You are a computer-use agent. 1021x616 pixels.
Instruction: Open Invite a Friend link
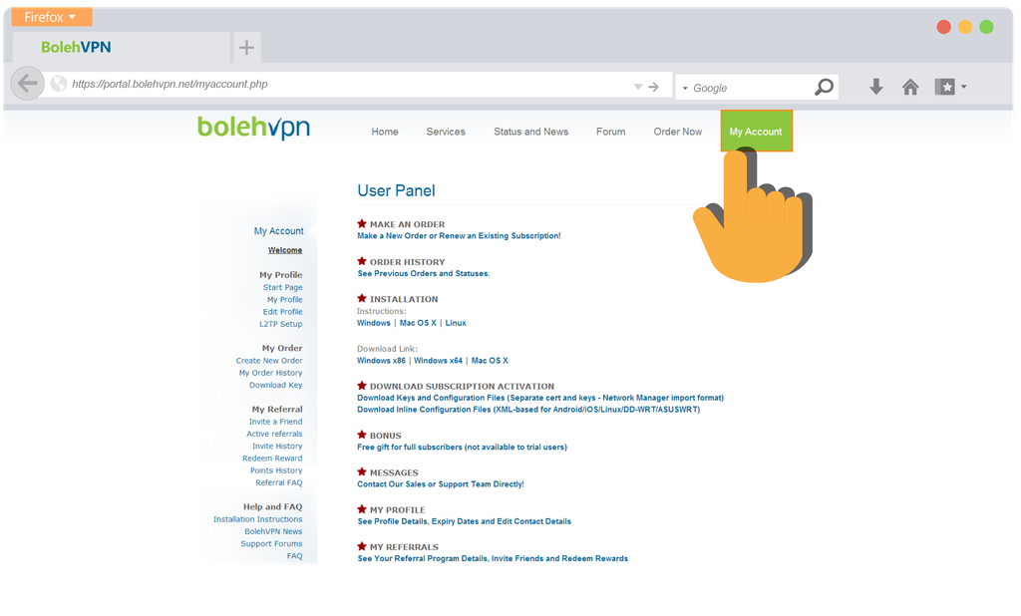pyautogui.click(x=275, y=422)
